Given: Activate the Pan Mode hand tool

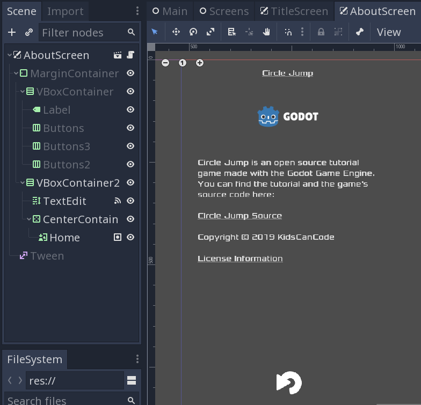Looking at the screenshot, I should coord(266,32).
